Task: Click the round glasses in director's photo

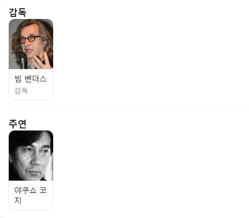Action: click(29, 39)
